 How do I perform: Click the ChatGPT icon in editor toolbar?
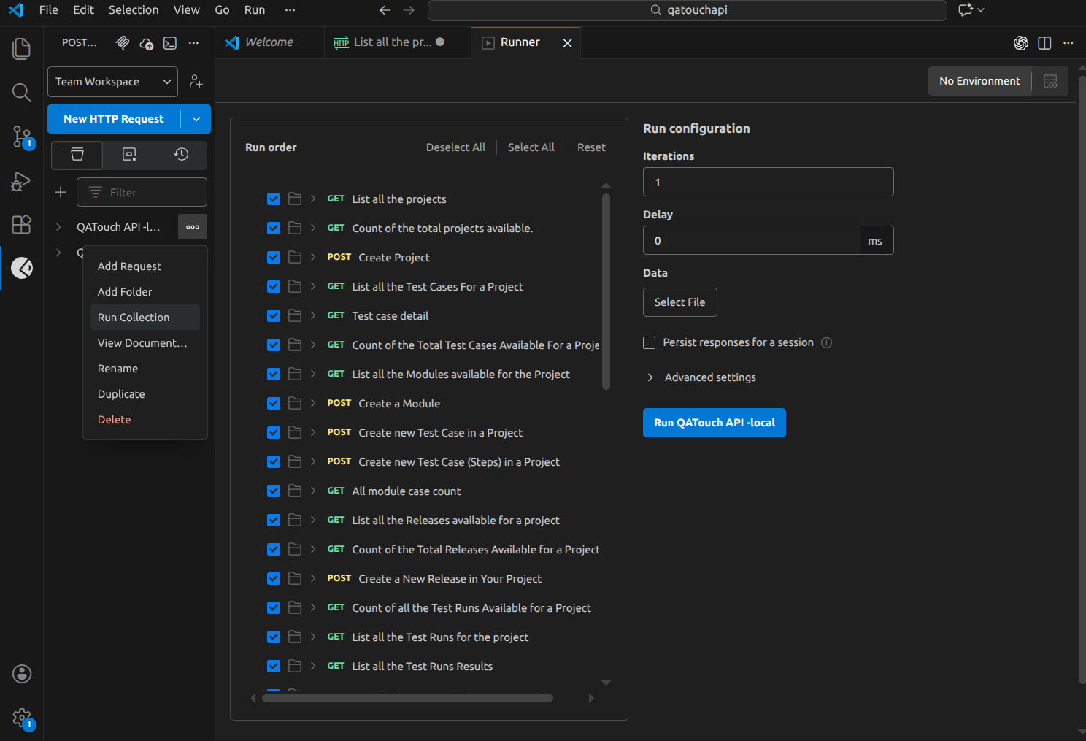coord(1020,43)
